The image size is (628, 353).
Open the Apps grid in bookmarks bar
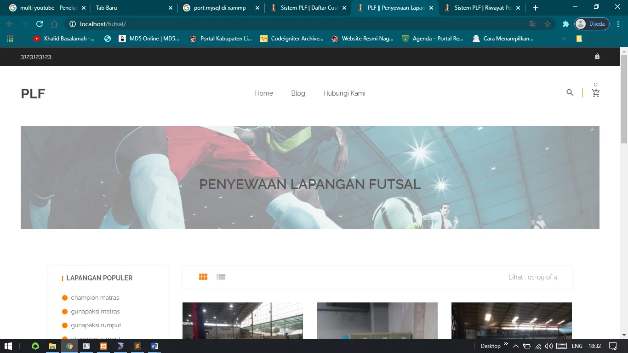10,39
